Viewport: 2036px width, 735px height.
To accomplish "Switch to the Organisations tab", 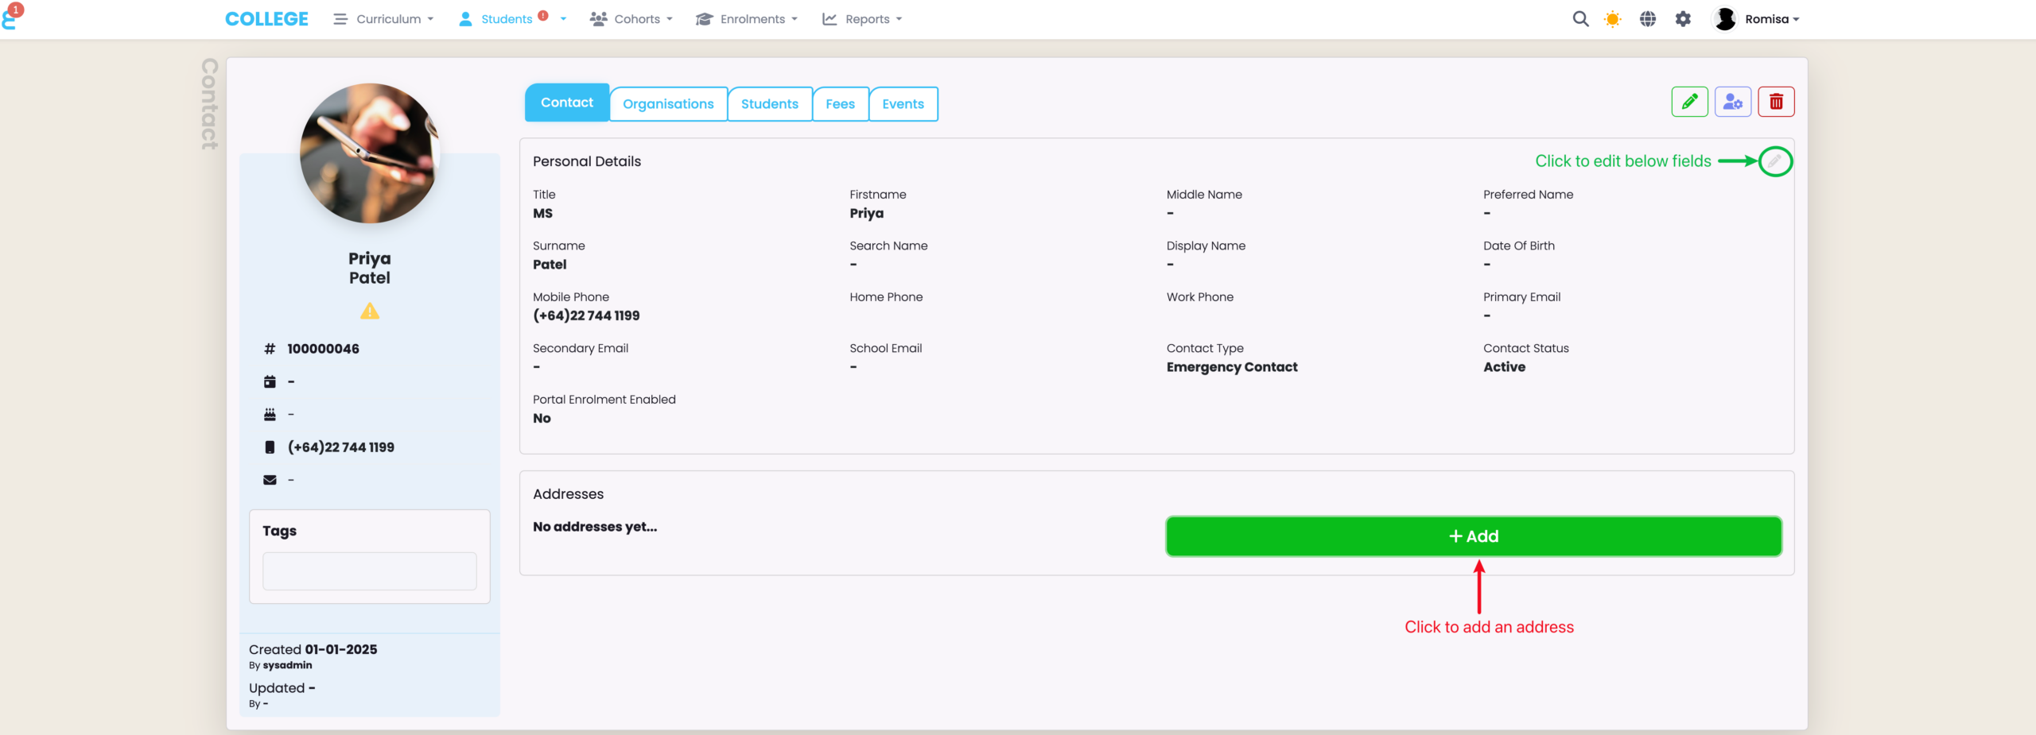I will [668, 104].
